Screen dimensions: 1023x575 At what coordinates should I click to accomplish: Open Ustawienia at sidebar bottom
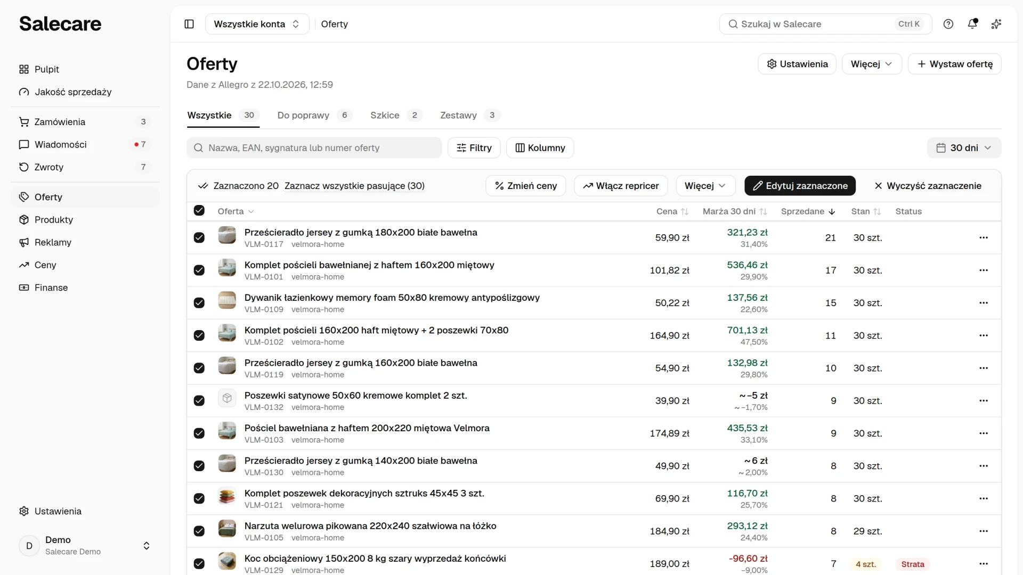tap(85, 511)
